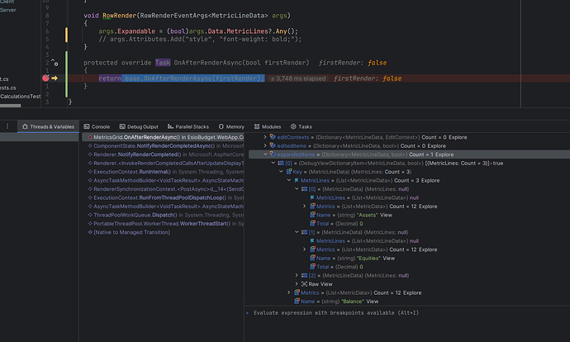Open the Tasks tab

[302, 126]
